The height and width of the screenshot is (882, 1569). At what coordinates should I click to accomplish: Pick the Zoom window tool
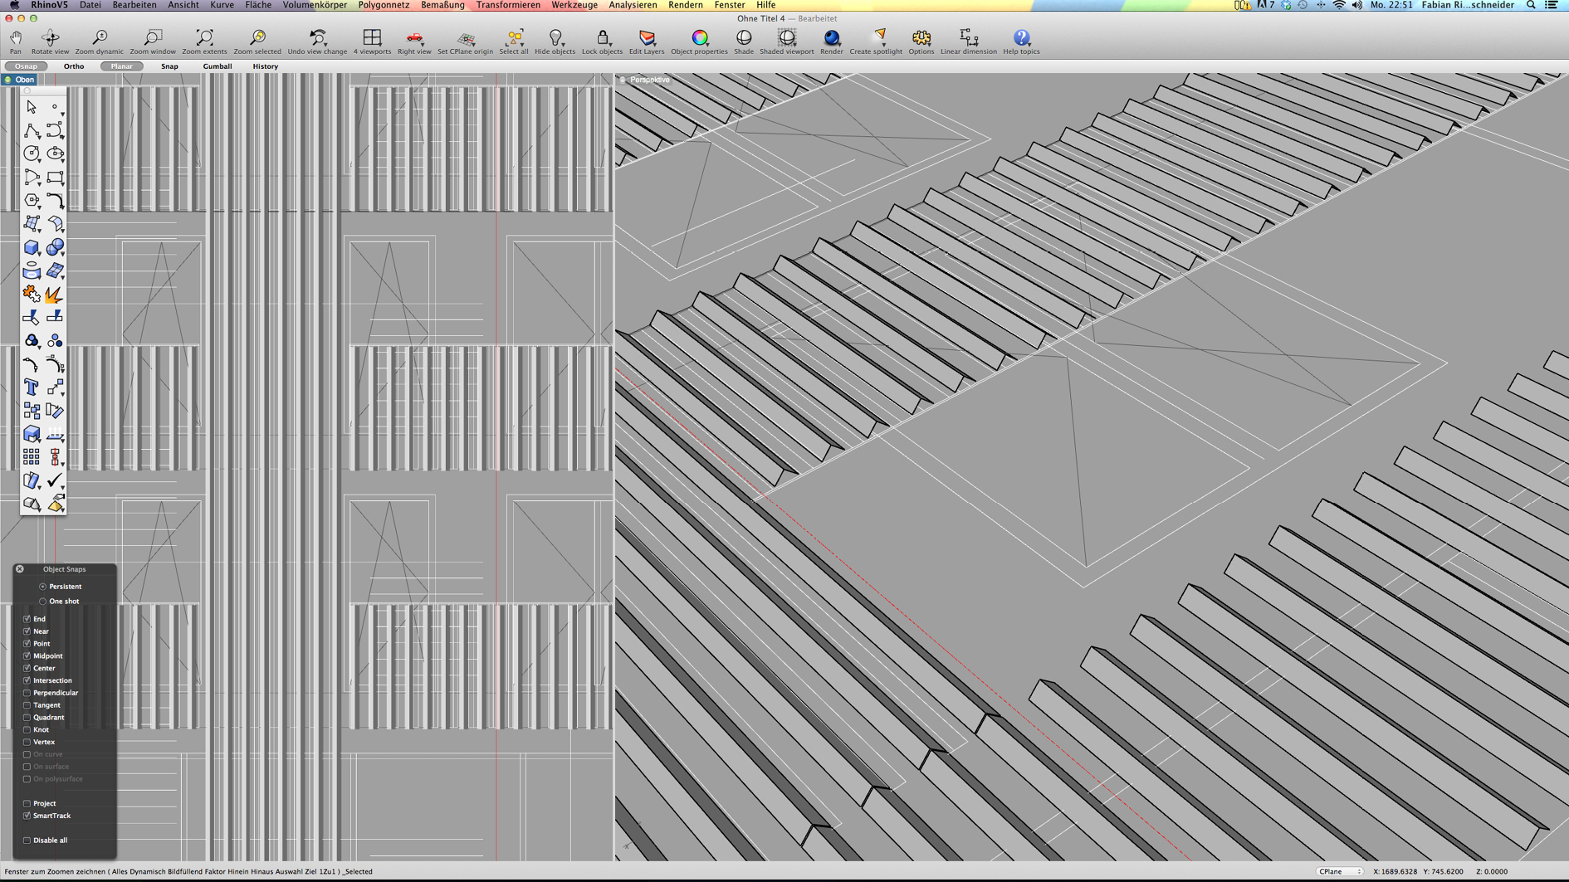click(153, 41)
